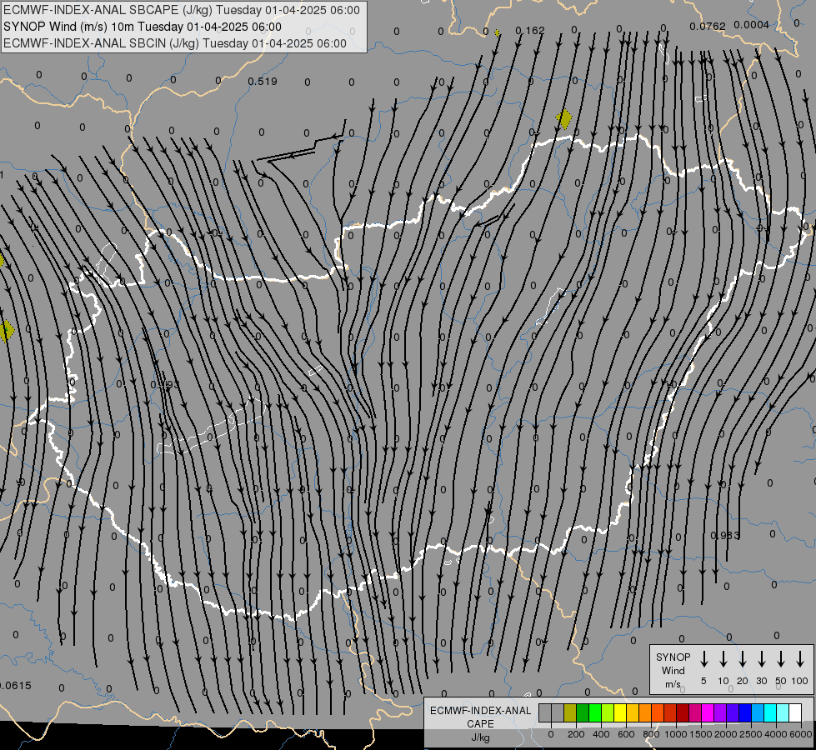Image resolution: width=816 pixels, height=750 pixels.
Task: Click the large olive diamond marker north of the border
Action: pyautogui.click(x=564, y=119)
